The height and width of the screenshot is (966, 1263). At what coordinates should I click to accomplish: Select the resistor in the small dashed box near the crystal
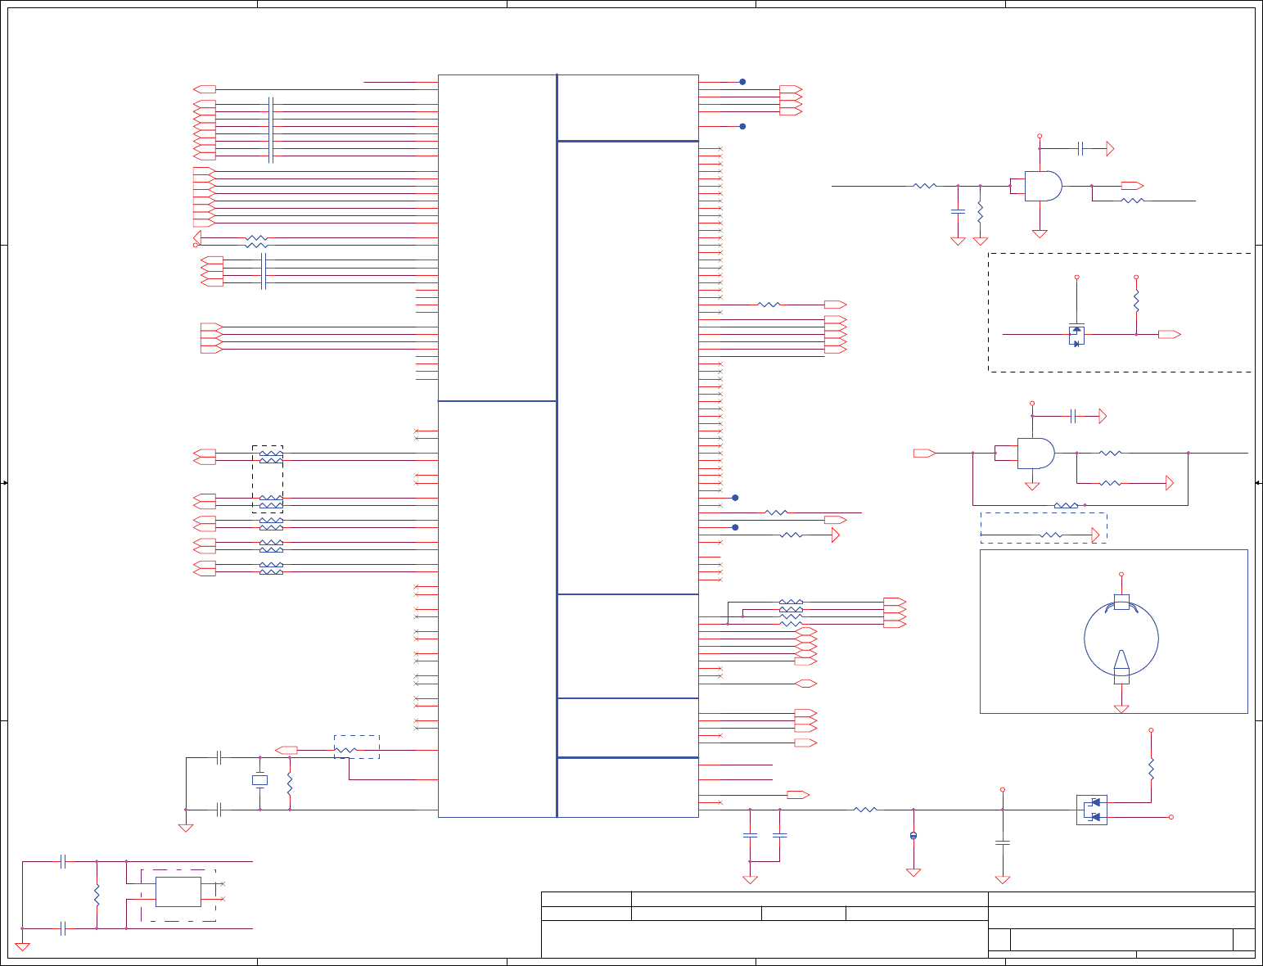click(x=346, y=750)
